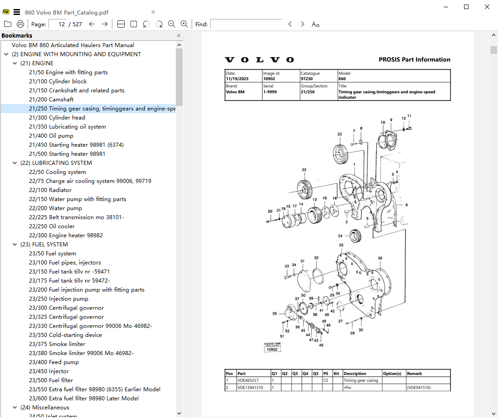Collapse the (23) FUEL SYSTEM section
This screenshot has height=418, width=498.
coord(15,245)
